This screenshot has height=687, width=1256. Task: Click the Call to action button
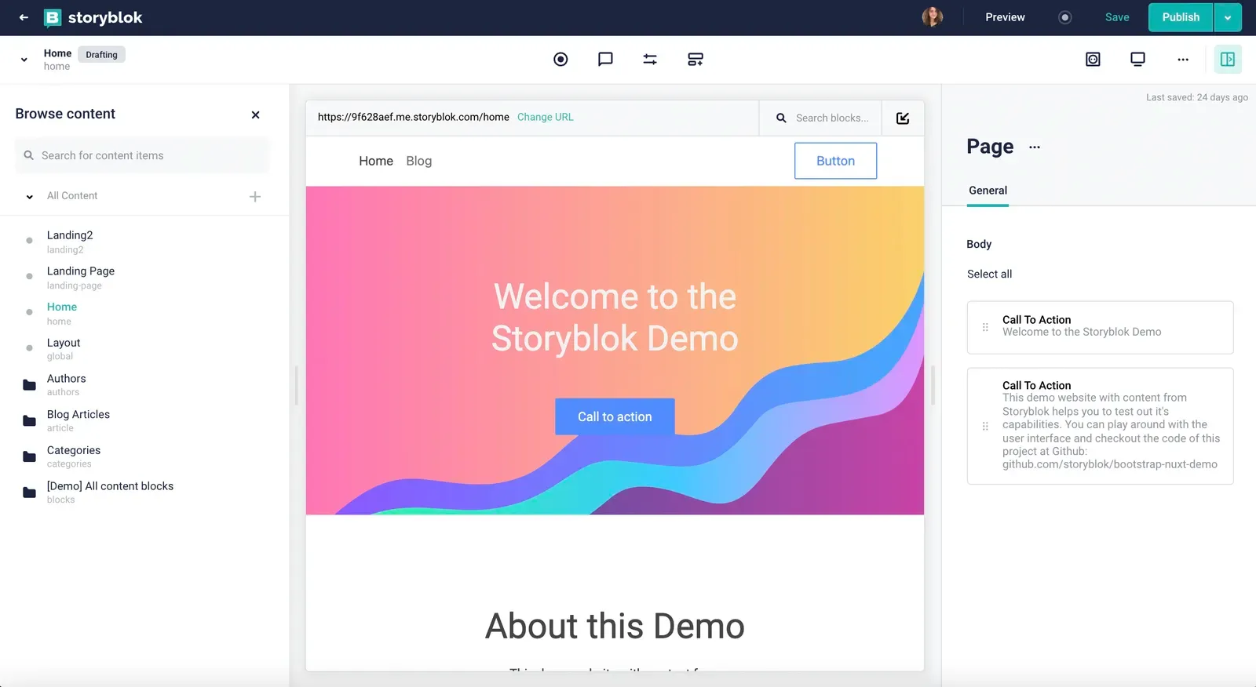pyautogui.click(x=615, y=417)
